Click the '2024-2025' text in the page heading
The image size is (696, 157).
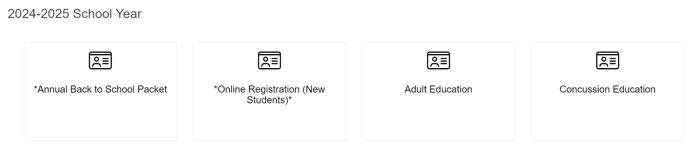point(38,14)
